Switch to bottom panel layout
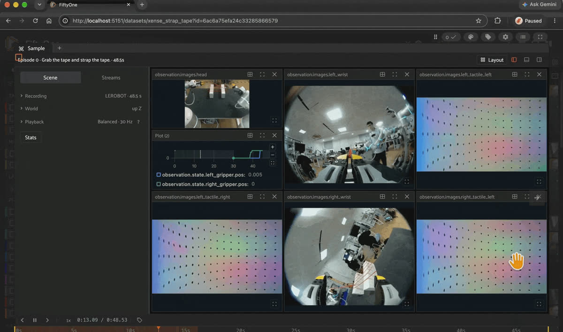The width and height of the screenshot is (563, 332). point(526,60)
